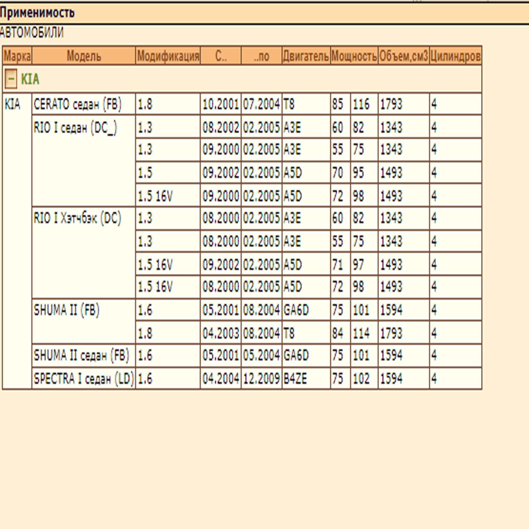Click the Марка column header
The height and width of the screenshot is (529, 529).
(17, 56)
